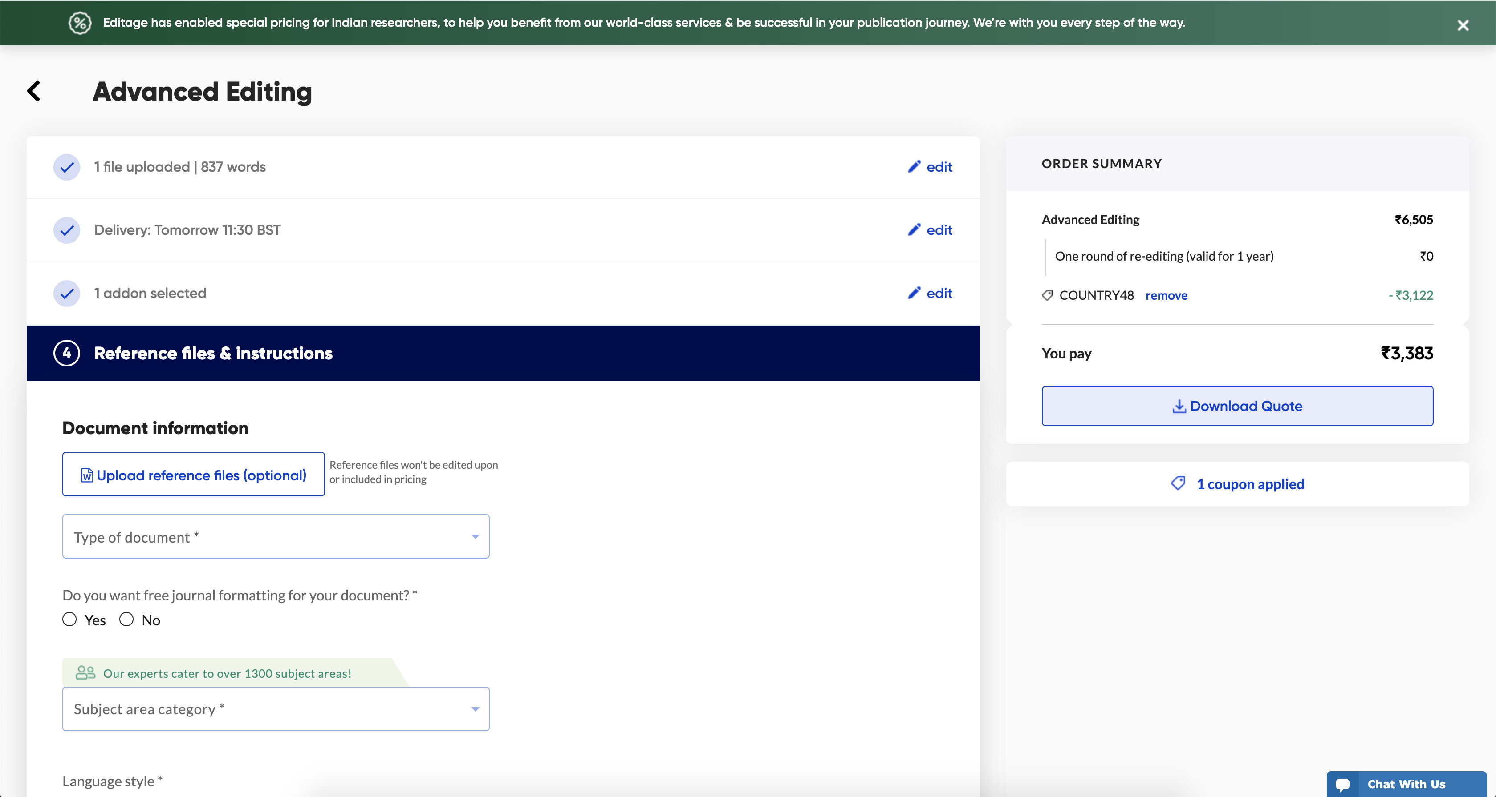
Task: Click the -₹3,122 discount amount
Action: tap(1411, 295)
